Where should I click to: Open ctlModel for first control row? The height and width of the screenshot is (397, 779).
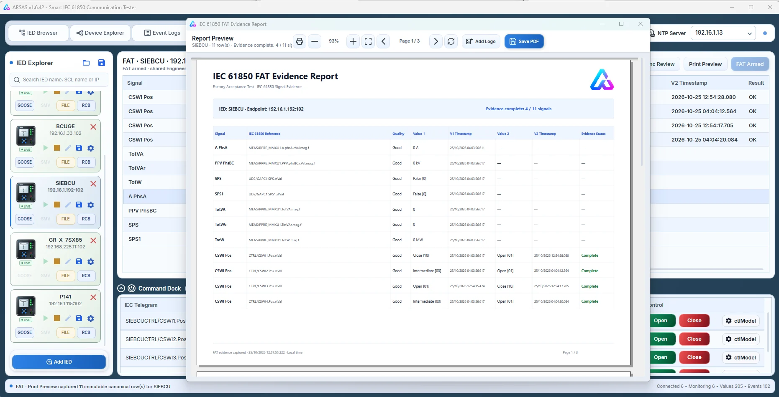pyautogui.click(x=741, y=321)
